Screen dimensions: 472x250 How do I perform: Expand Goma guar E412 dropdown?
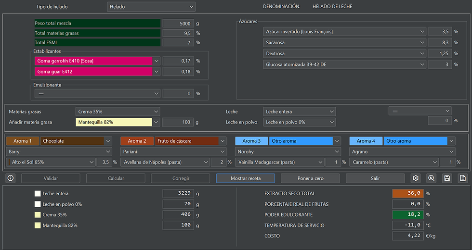tap(97, 72)
